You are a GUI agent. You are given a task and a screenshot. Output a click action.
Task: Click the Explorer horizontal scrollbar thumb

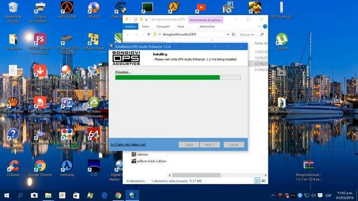point(196,175)
